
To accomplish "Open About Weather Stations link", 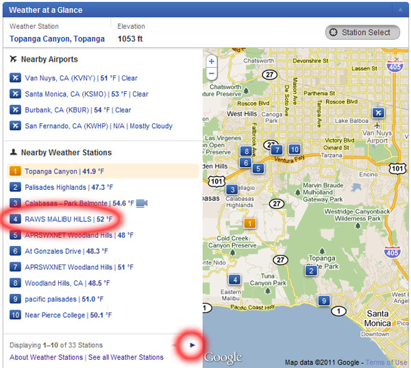I will point(46,357).
